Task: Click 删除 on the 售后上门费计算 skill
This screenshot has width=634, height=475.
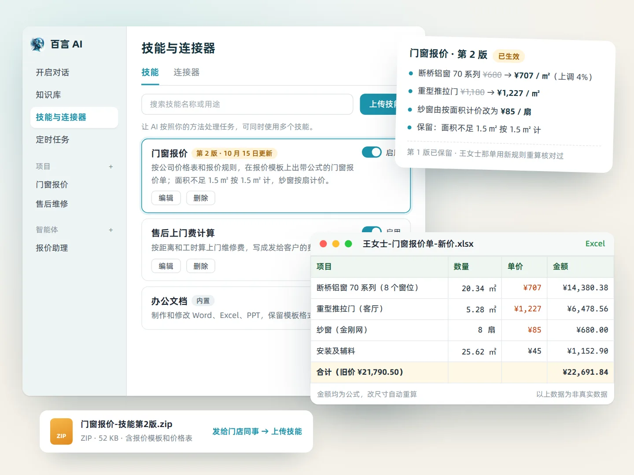Action: (201, 266)
